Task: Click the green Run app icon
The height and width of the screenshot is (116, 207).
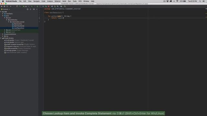Action: tap(32, 6)
